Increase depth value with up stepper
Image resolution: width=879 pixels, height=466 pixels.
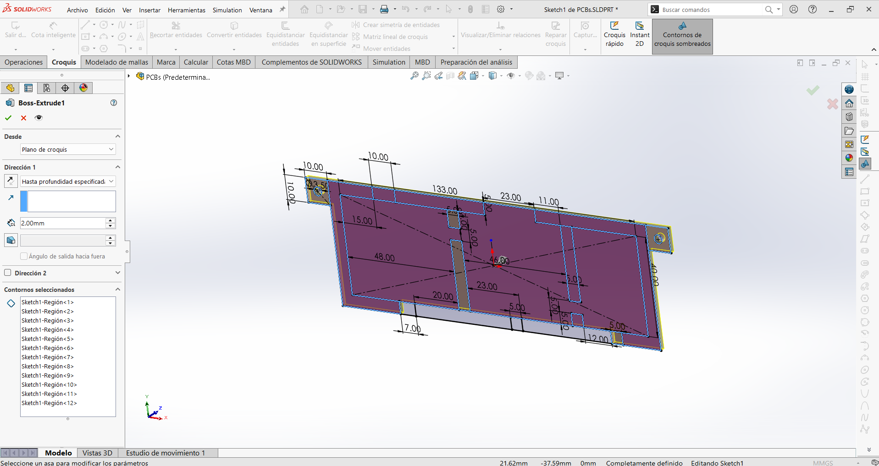(110, 220)
